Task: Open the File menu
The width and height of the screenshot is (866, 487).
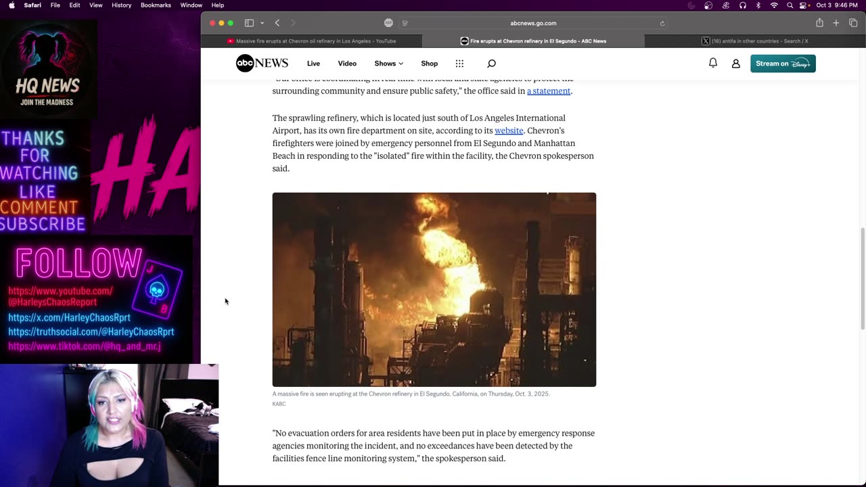Action: click(x=55, y=5)
